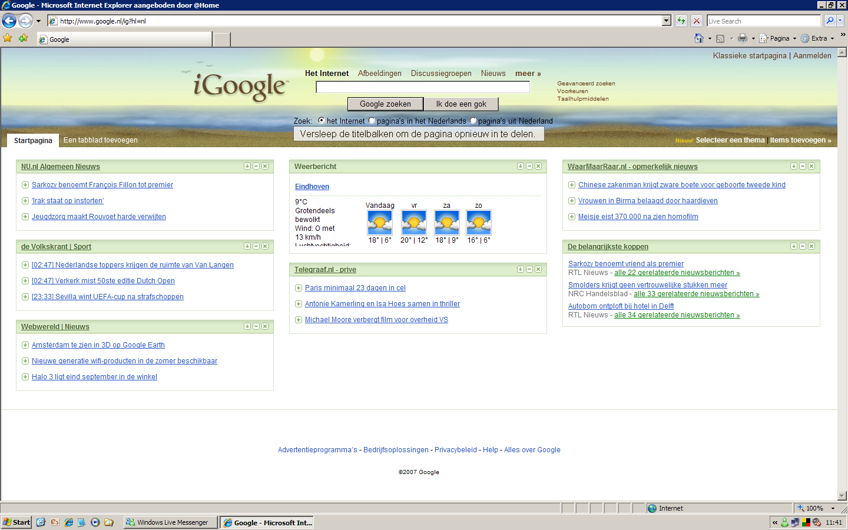This screenshot has width=848, height=530.
Task: Click the browser Forward arrow button
Action: coord(25,21)
